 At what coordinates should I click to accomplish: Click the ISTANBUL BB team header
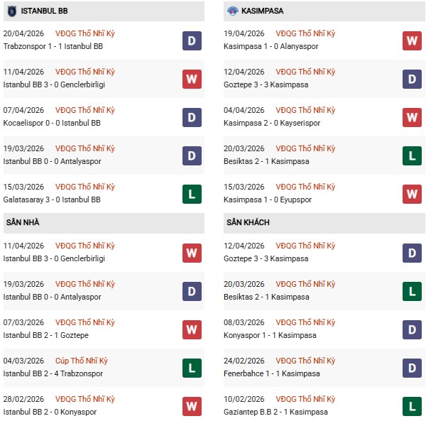(43, 11)
